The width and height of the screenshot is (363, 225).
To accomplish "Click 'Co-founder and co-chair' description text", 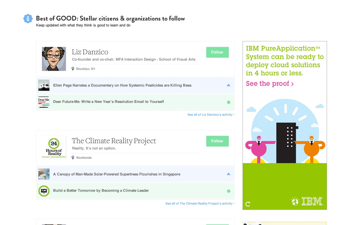I will (x=134, y=59).
